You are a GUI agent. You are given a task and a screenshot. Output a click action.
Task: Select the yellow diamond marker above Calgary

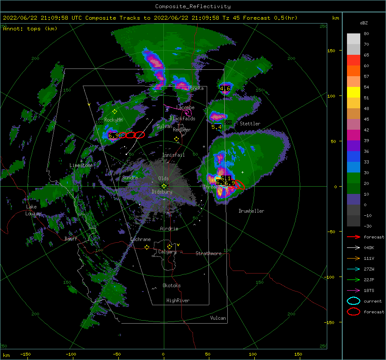tap(169, 247)
